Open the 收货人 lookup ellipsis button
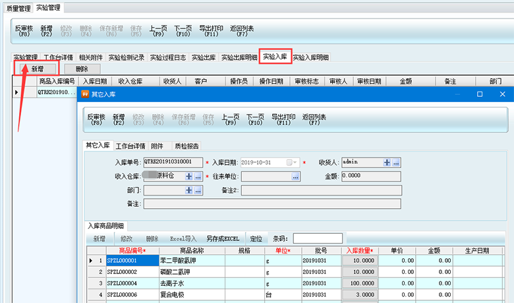 396,162
